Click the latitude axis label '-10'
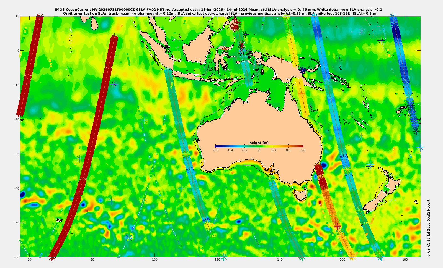Screen dimensions: 443x268 (x=17, y=85)
